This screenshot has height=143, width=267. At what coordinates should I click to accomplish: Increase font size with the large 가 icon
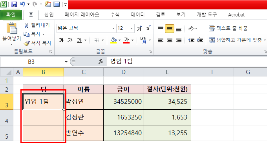tap(139, 28)
